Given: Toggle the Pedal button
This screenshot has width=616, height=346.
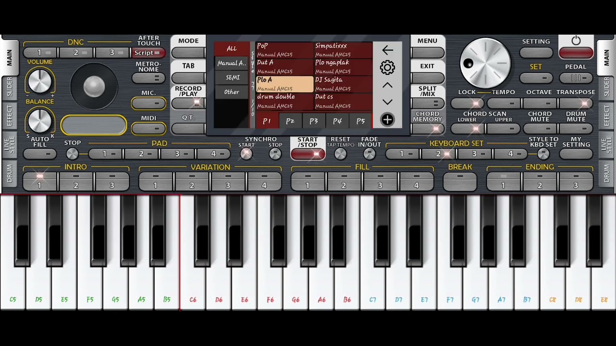Looking at the screenshot, I should pyautogui.click(x=576, y=78).
